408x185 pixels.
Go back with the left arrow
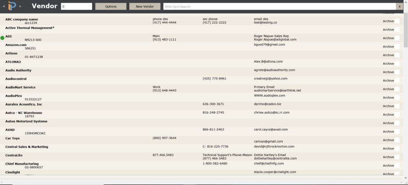pyautogui.click(x=4, y=6)
